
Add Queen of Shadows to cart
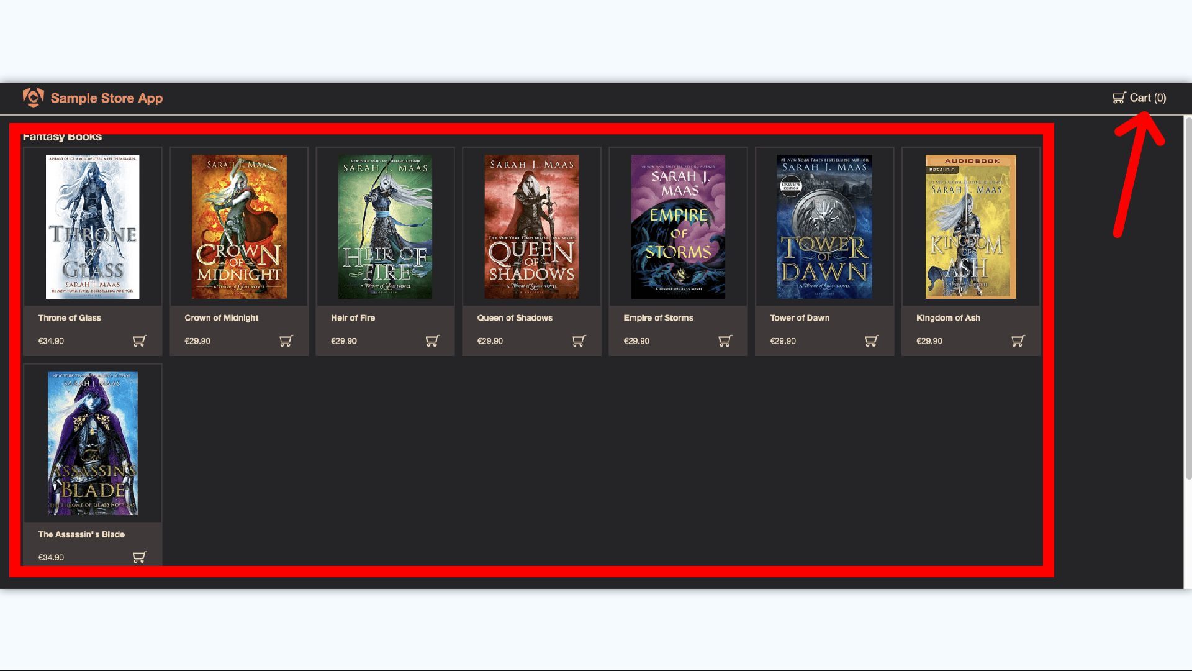(x=579, y=340)
